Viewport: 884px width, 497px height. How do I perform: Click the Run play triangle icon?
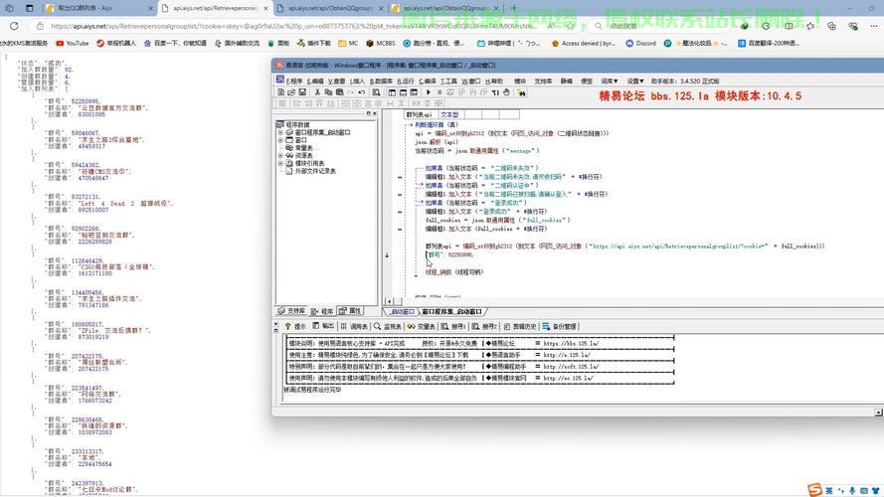click(x=429, y=92)
